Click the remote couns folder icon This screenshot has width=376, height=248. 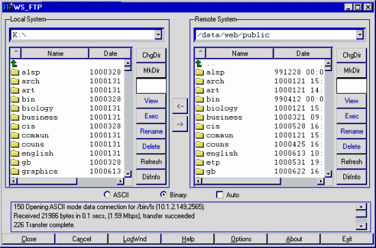200,144
